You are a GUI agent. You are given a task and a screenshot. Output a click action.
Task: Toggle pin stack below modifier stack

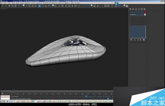[131, 40]
